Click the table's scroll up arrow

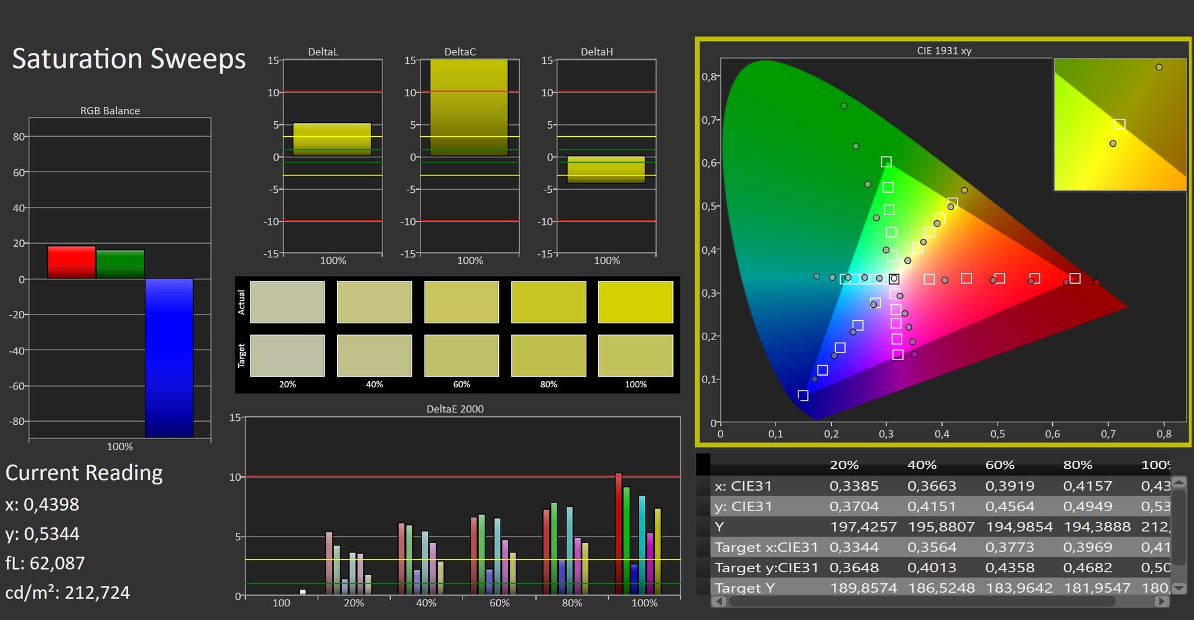point(1179,482)
